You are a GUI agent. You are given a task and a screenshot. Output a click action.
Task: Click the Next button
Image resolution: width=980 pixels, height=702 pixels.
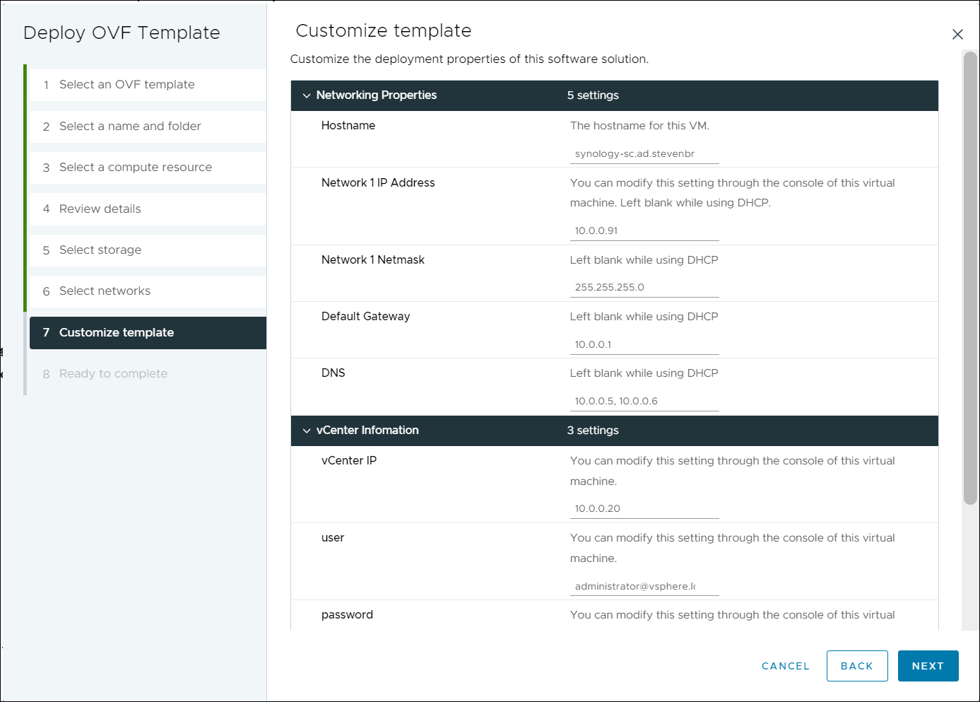point(928,666)
